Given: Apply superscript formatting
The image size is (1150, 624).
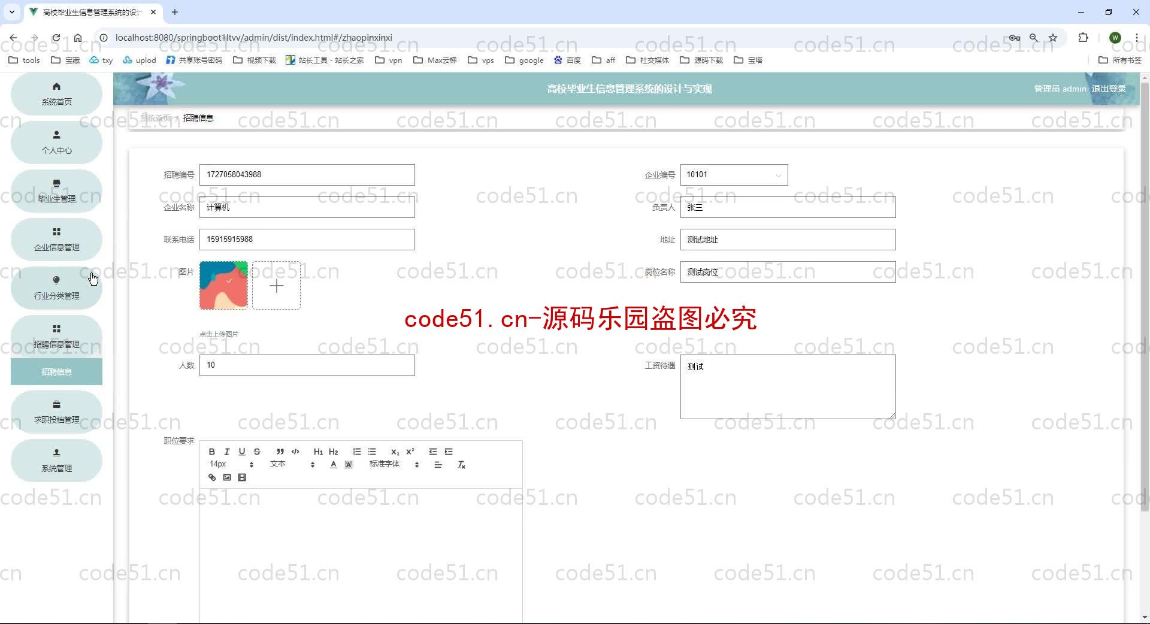Looking at the screenshot, I should (410, 452).
